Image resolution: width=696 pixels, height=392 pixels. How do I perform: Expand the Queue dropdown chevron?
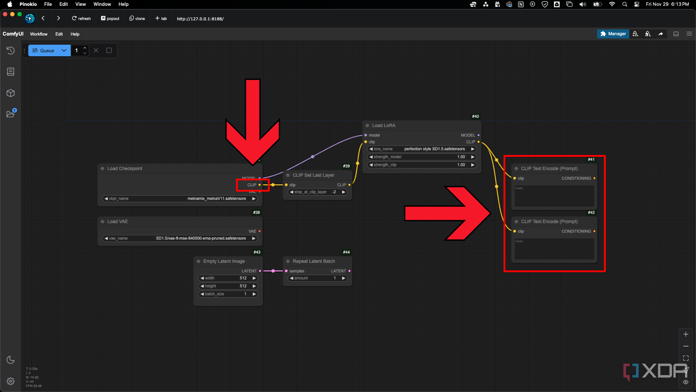tap(64, 50)
